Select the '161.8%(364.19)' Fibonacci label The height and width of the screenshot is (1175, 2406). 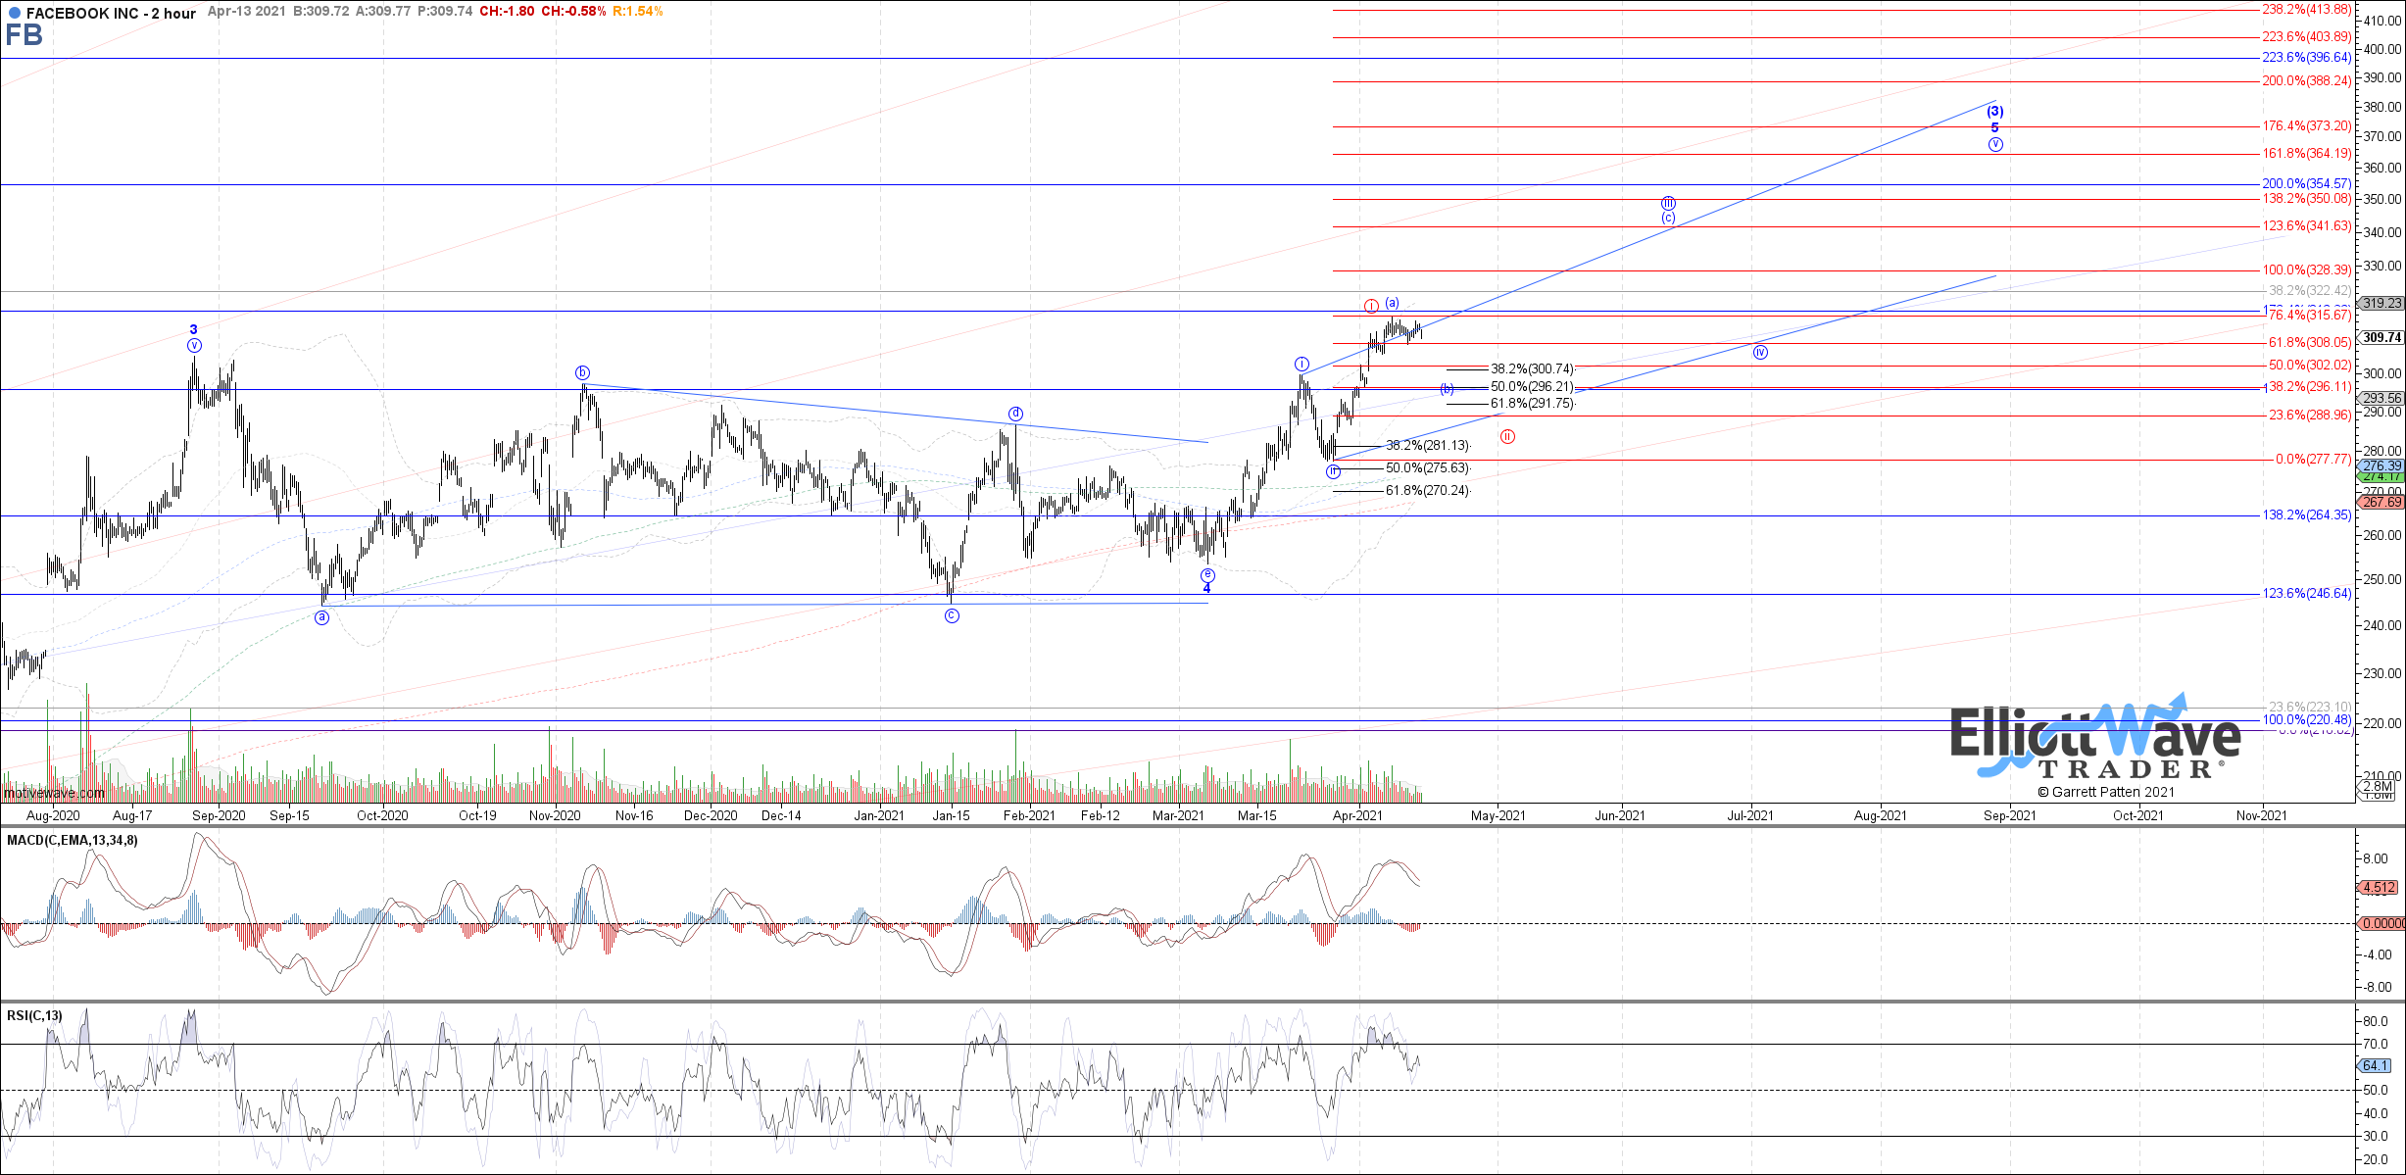pyautogui.click(x=2306, y=154)
